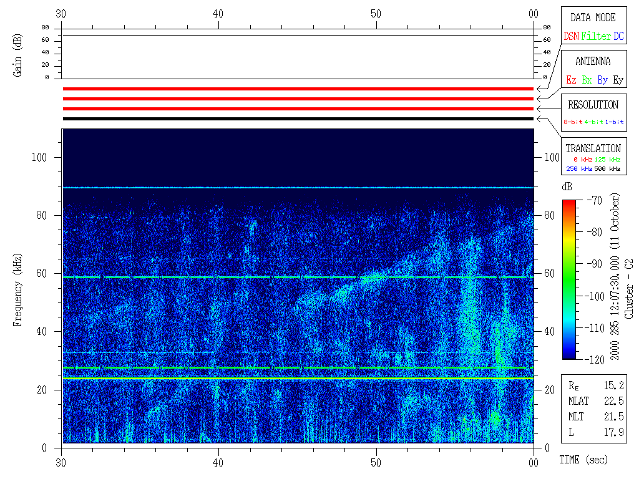Click the black translation status bar

point(298,119)
